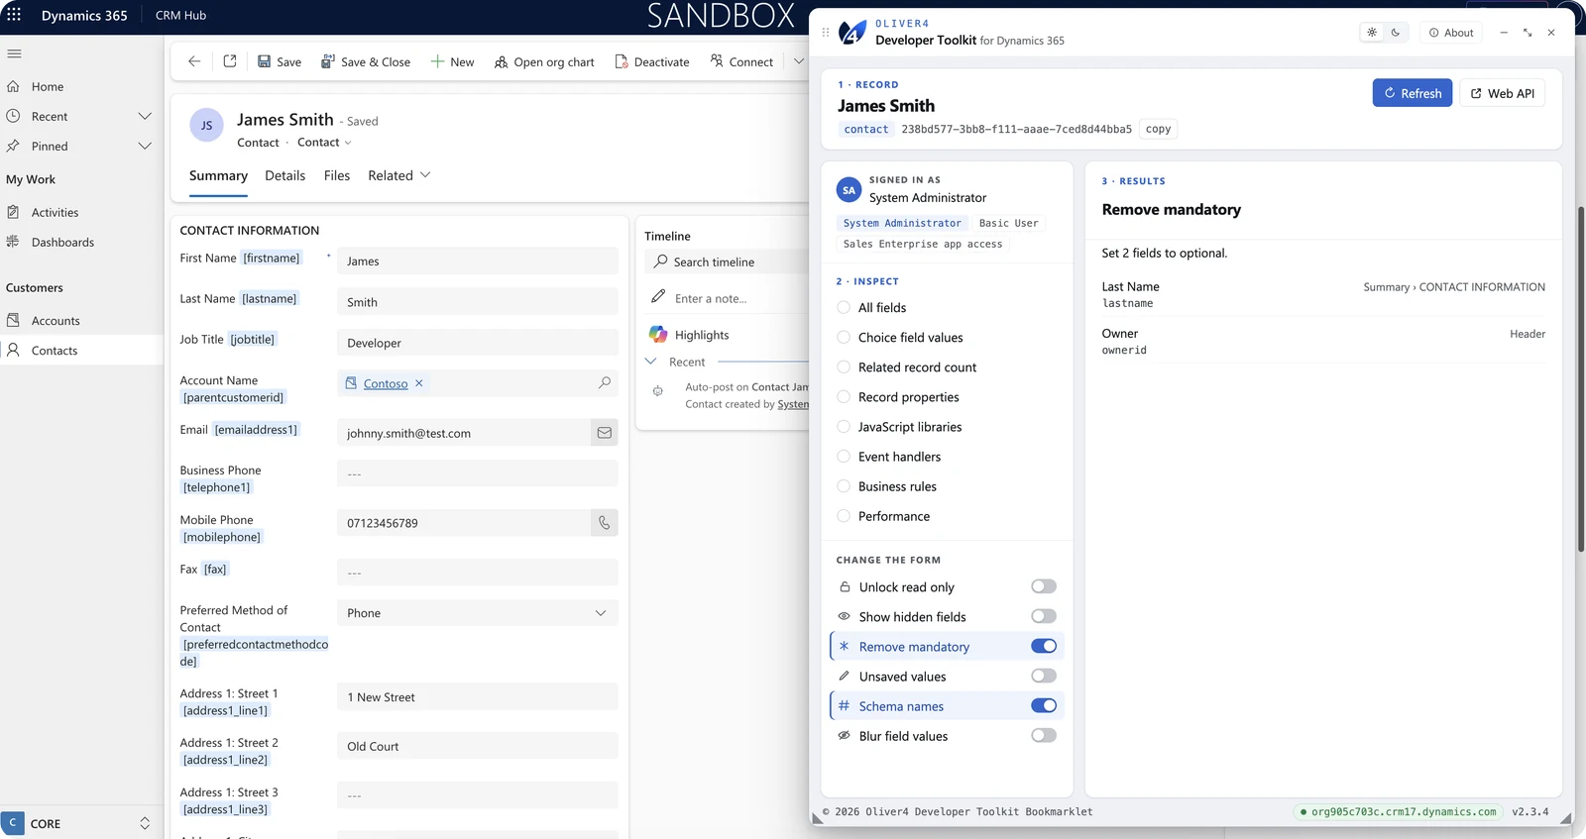Click the email envelope icon beside Email field
Image resolution: width=1586 pixels, height=839 pixels.
[x=604, y=433]
